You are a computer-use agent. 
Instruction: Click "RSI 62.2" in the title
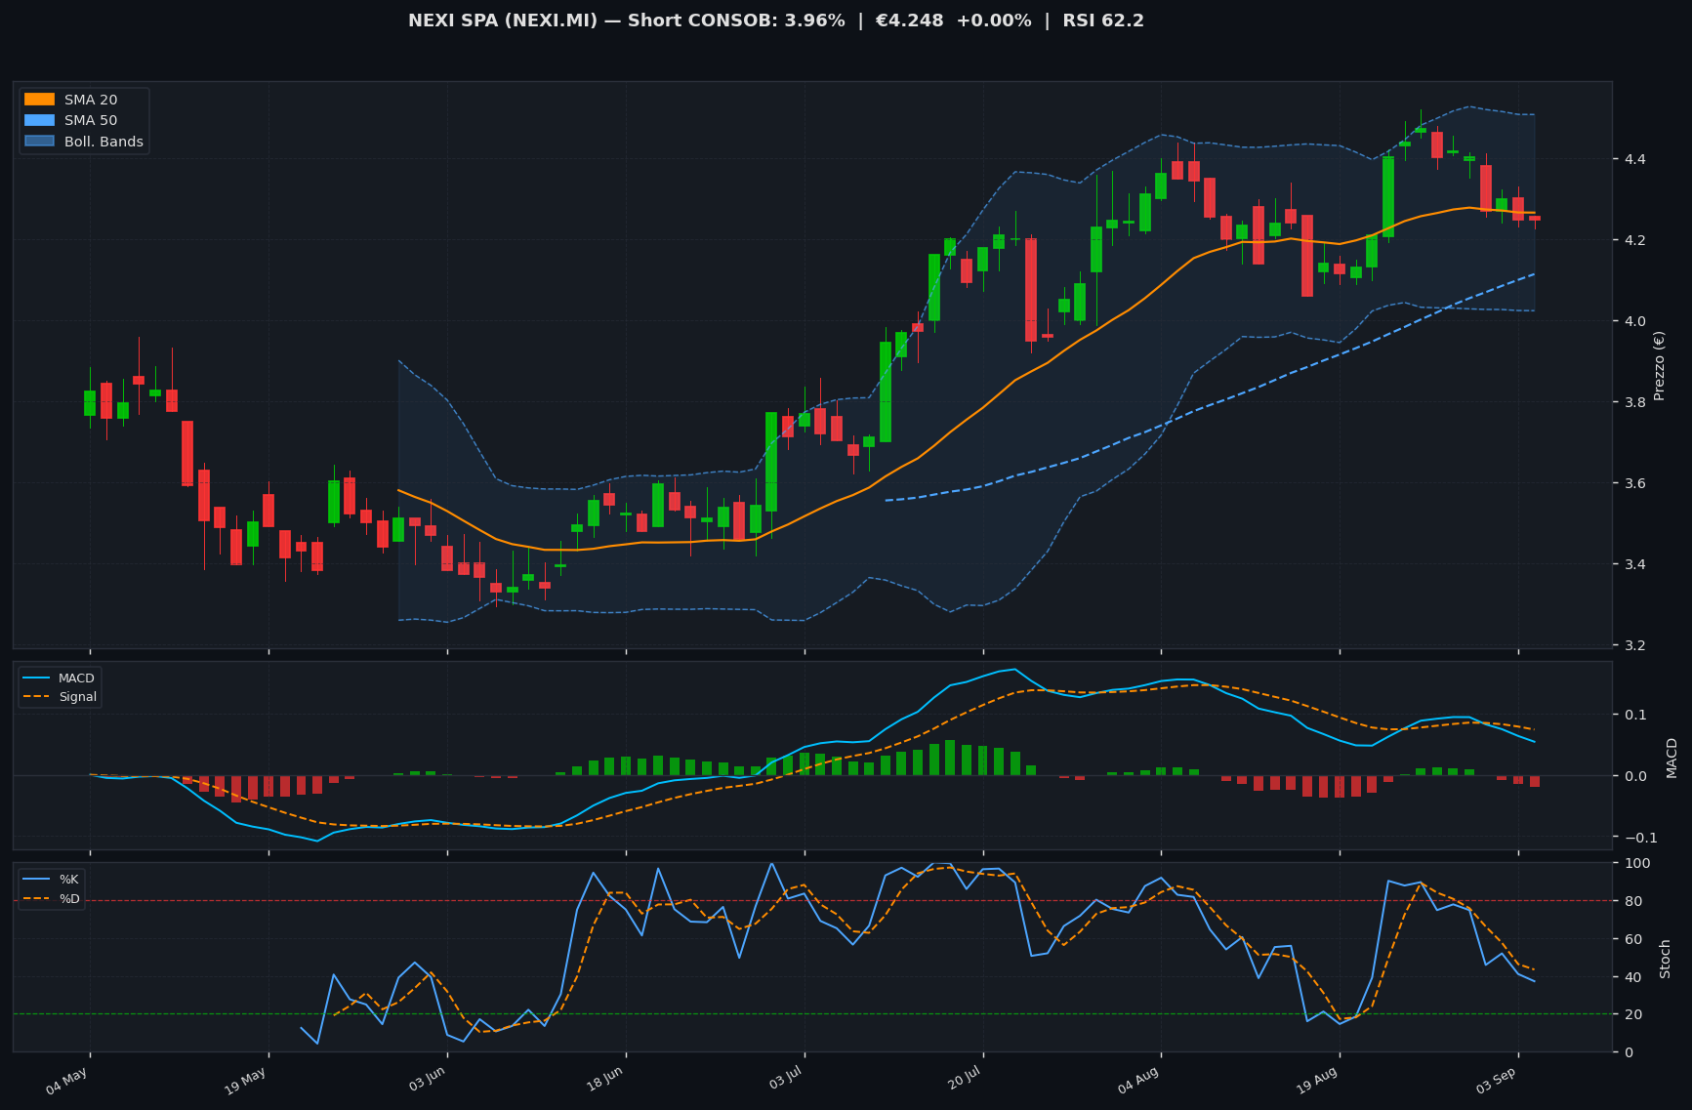1103,21
